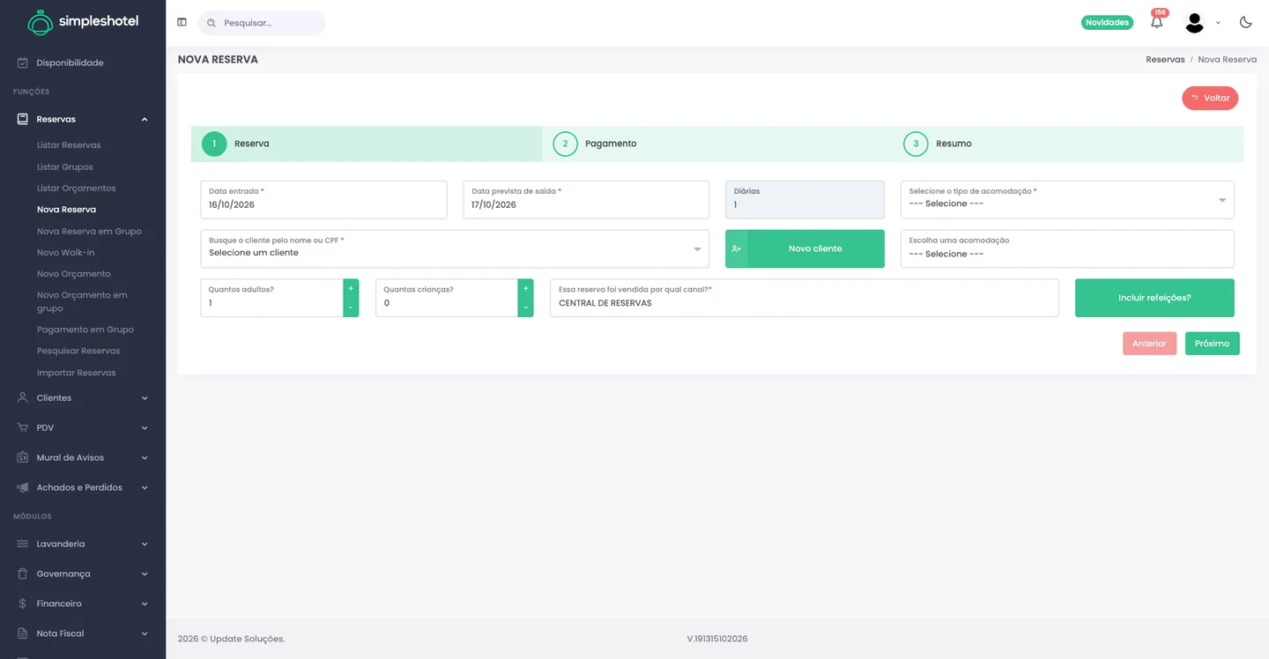The width and height of the screenshot is (1269, 659).
Task: Expand the PDV menu chevron
Action: (145, 428)
